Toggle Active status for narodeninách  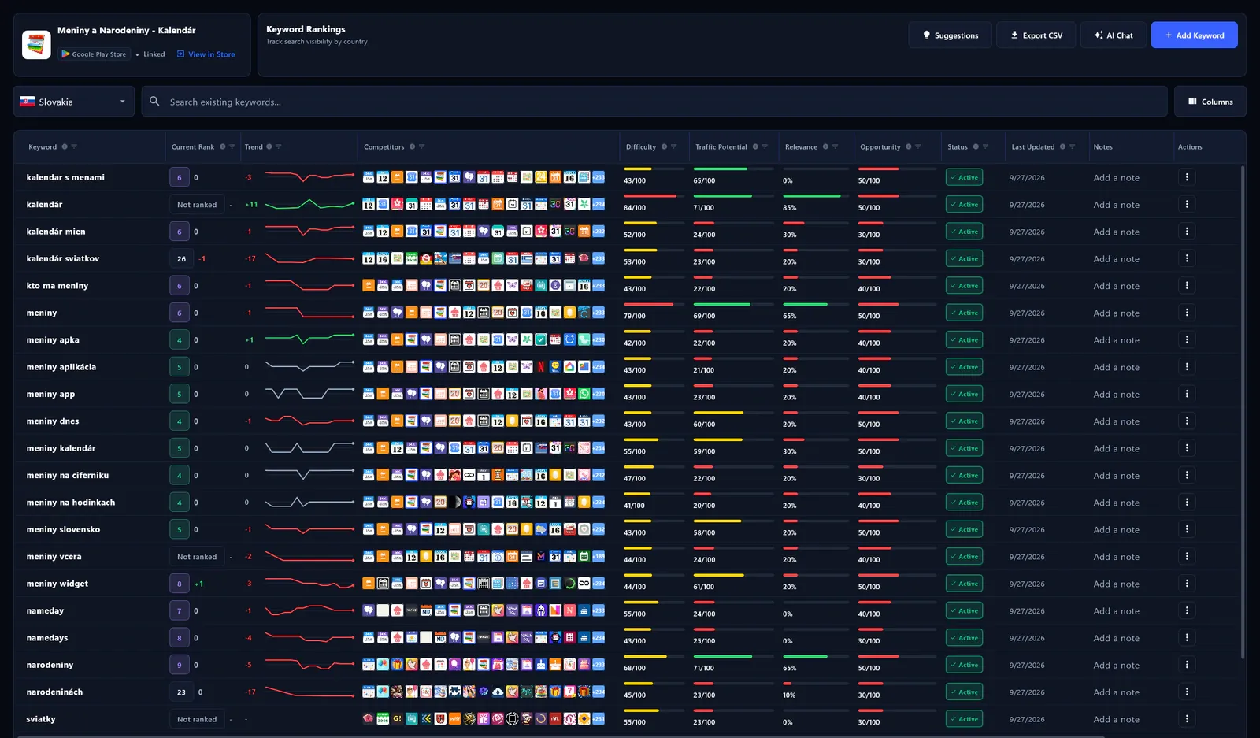964,692
